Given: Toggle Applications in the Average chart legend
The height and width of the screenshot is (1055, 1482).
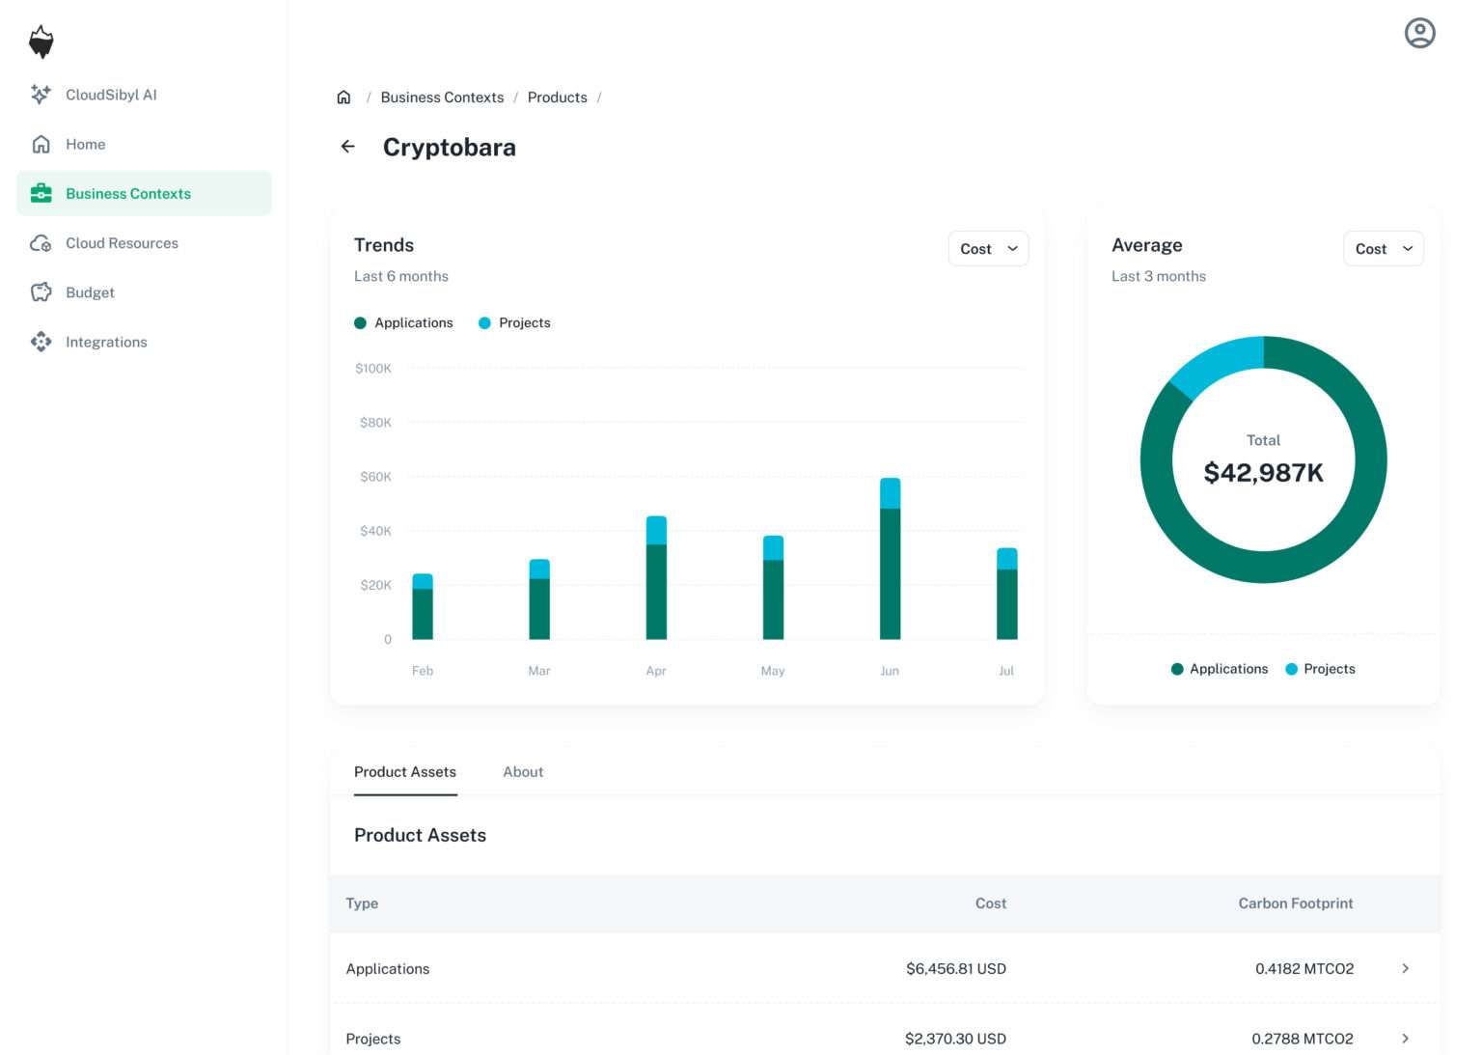Looking at the screenshot, I should click(1219, 668).
